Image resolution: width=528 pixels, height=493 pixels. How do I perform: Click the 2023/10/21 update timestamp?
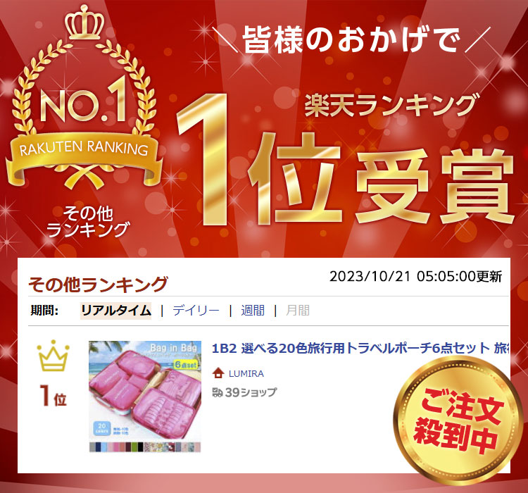[416, 277]
